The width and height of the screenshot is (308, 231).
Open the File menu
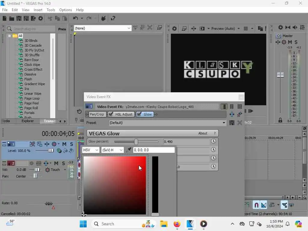[5, 10]
